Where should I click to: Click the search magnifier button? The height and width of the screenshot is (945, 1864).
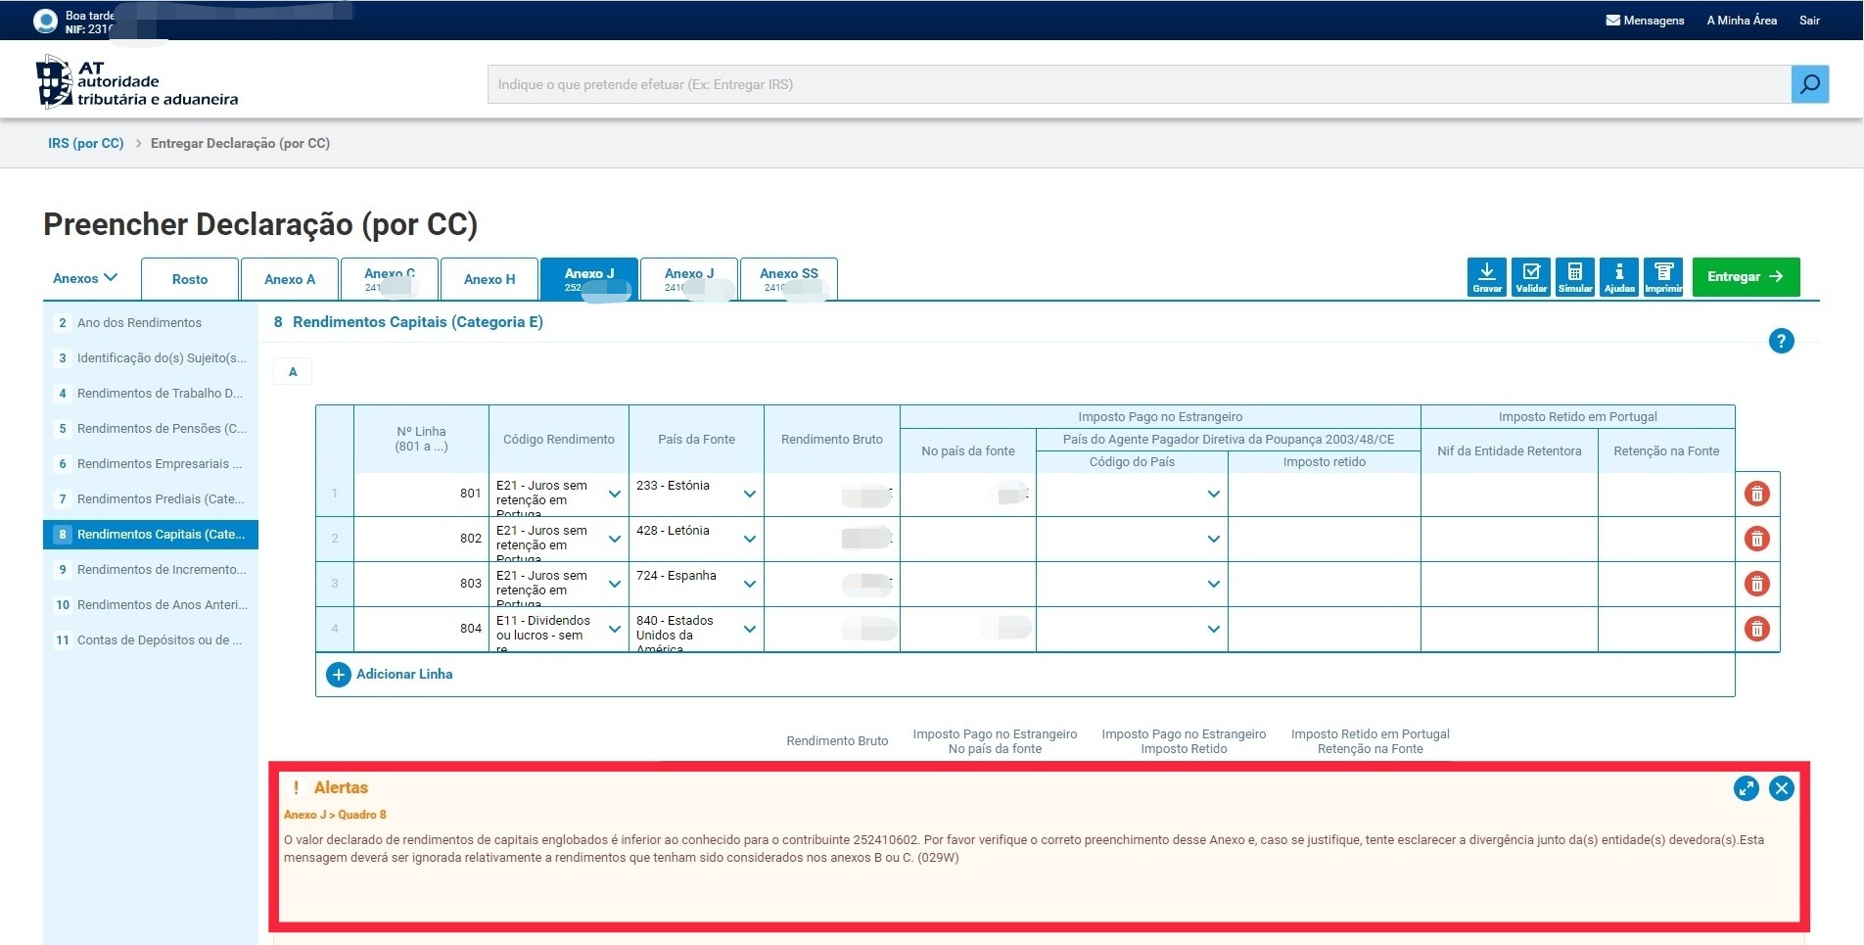click(x=1809, y=84)
